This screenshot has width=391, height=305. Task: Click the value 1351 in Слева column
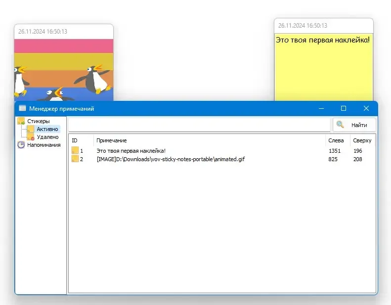tap(335, 151)
